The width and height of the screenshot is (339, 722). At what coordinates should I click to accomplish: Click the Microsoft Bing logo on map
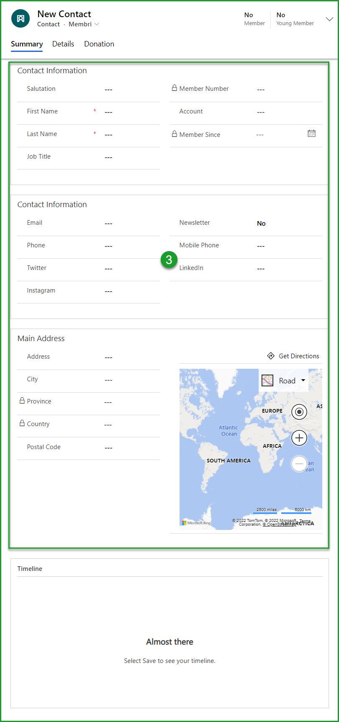tap(197, 523)
